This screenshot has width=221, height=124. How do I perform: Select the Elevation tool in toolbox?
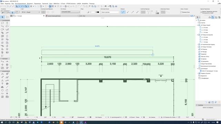click(x=7, y=62)
